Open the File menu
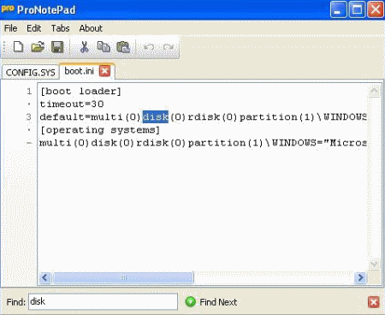This screenshot has height=315, width=385. click(x=11, y=28)
